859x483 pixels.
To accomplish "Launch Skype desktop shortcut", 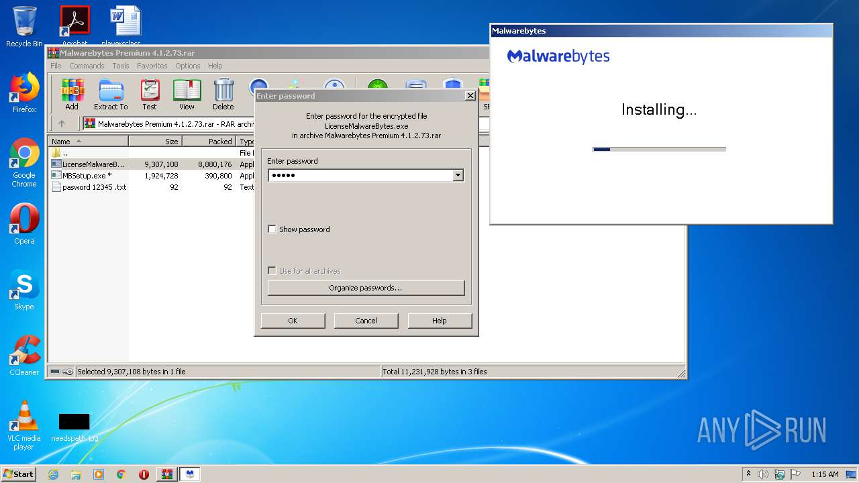I will [24, 290].
